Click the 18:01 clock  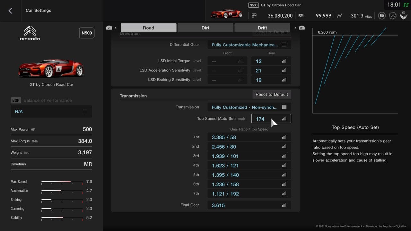(x=394, y=5)
